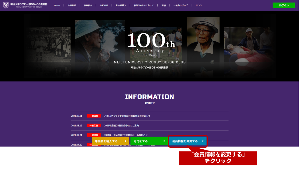Click the 明治大学ラグビー部OB・OG倶楽部 site title in the header
The height and width of the screenshot is (169, 299).
point(29,4)
